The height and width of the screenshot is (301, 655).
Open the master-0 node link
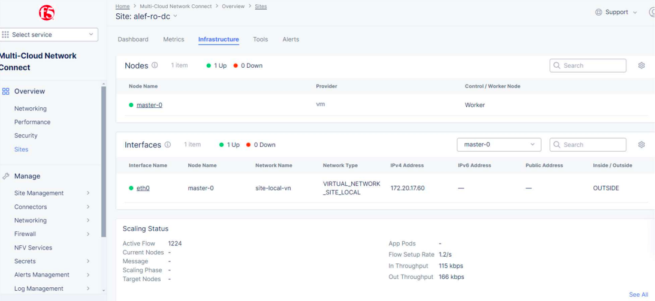149,105
